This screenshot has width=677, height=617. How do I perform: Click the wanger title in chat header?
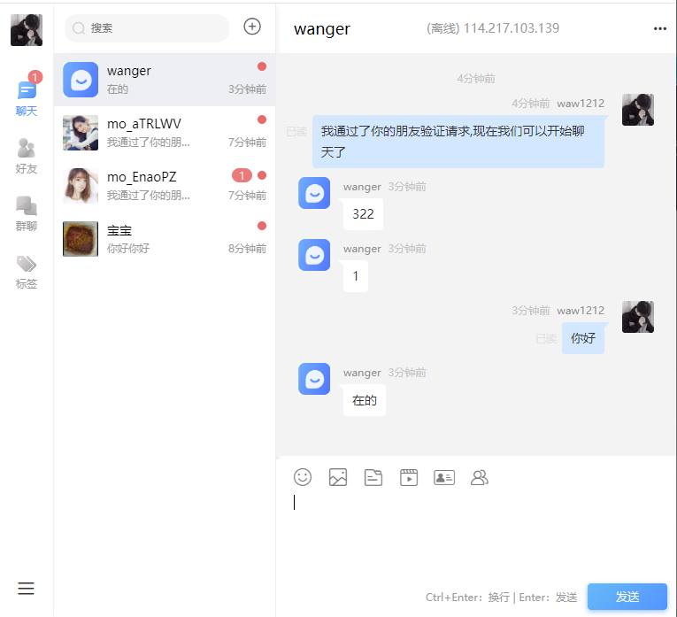322,29
